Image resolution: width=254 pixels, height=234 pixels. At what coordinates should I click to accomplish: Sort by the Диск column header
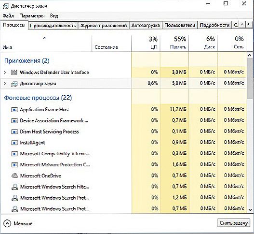pyautogui.click(x=203, y=44)
